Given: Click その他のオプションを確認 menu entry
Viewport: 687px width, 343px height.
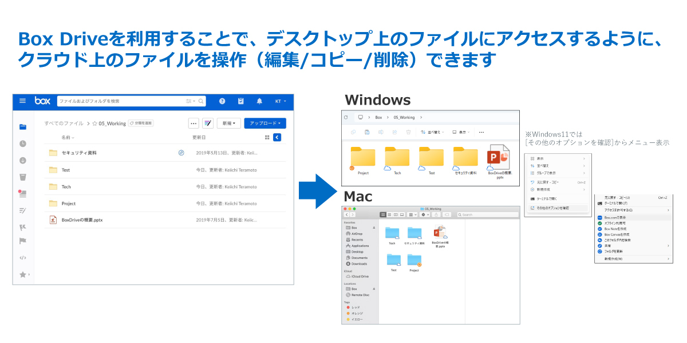Looking at the screenshot, I should (x=554, y=208).
